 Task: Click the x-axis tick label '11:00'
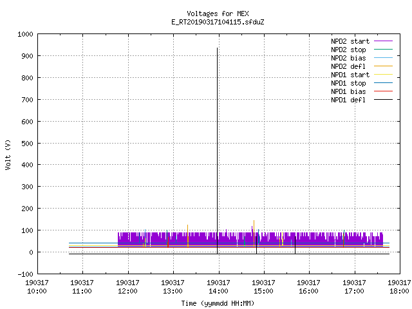coord(82,291)
